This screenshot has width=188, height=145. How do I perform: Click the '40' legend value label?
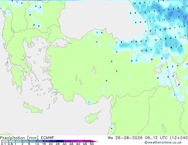[x=78, y=144]
